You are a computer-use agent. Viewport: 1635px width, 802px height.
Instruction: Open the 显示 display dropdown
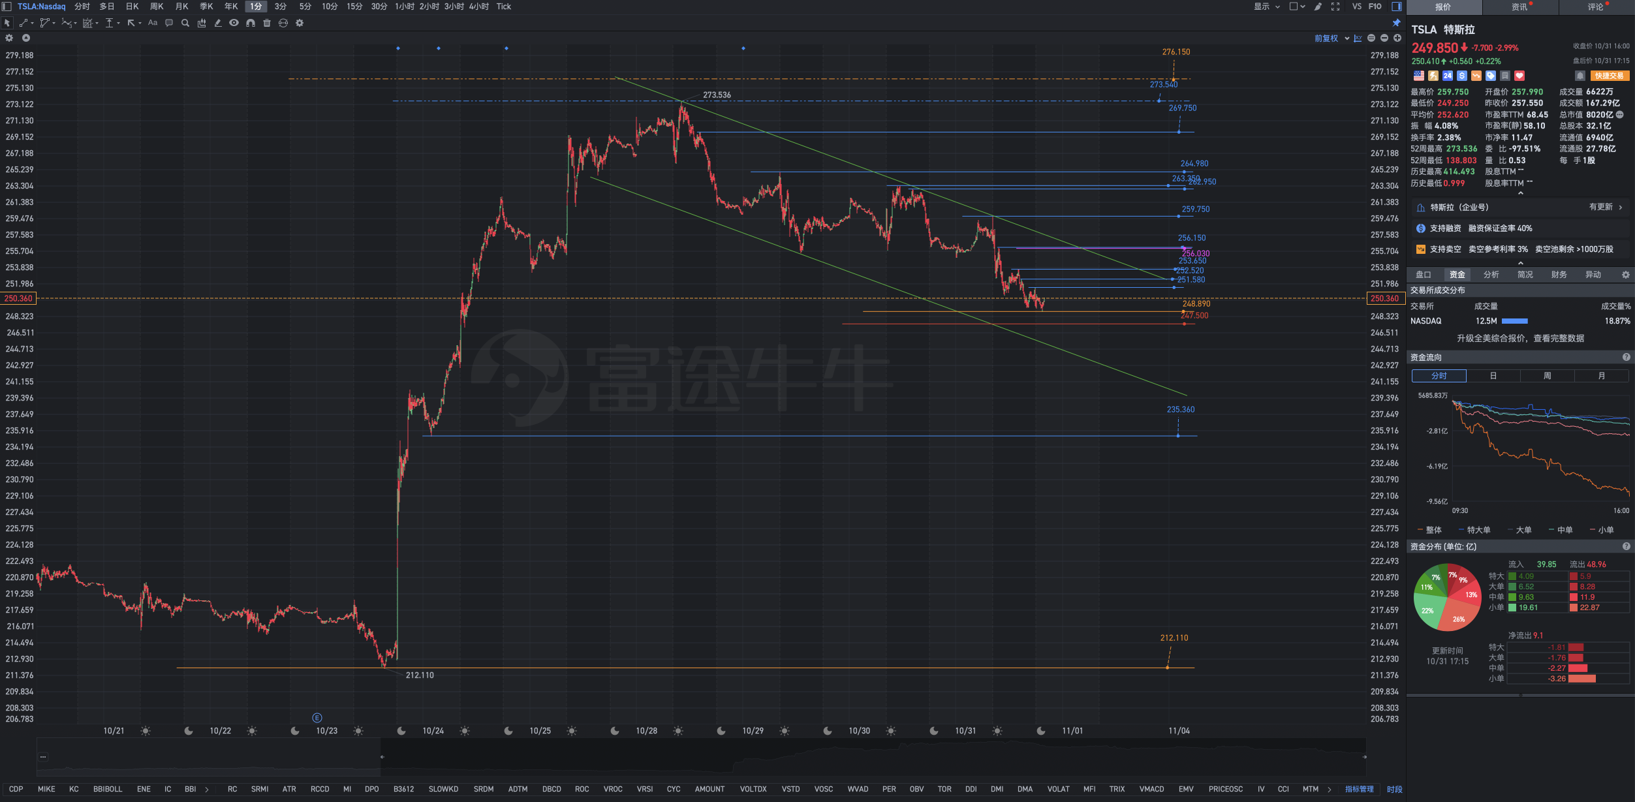pos(1267,7)
